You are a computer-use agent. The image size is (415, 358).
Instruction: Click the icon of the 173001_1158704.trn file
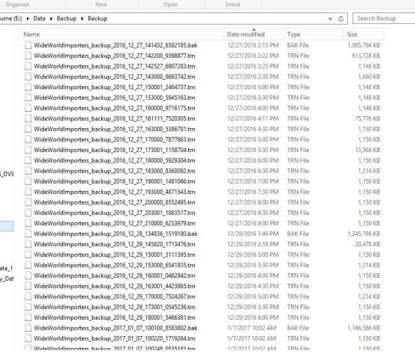point(27,150)
